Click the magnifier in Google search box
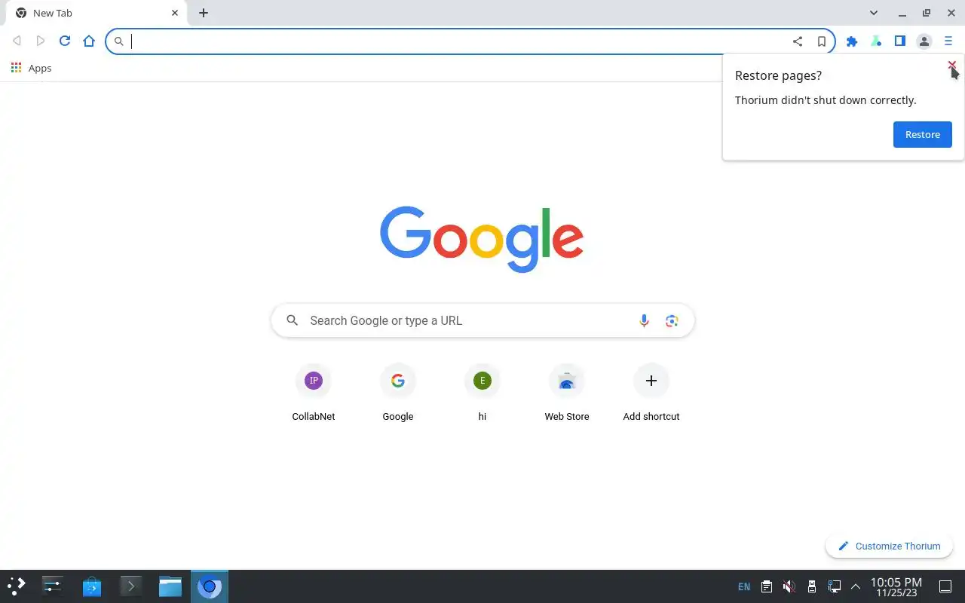This screenshot has height=603, width=965. coord(292,320)
